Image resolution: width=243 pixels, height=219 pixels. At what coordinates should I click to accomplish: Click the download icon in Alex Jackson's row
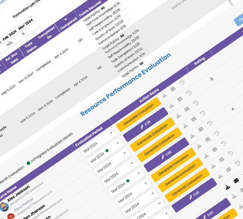point(164,95)
